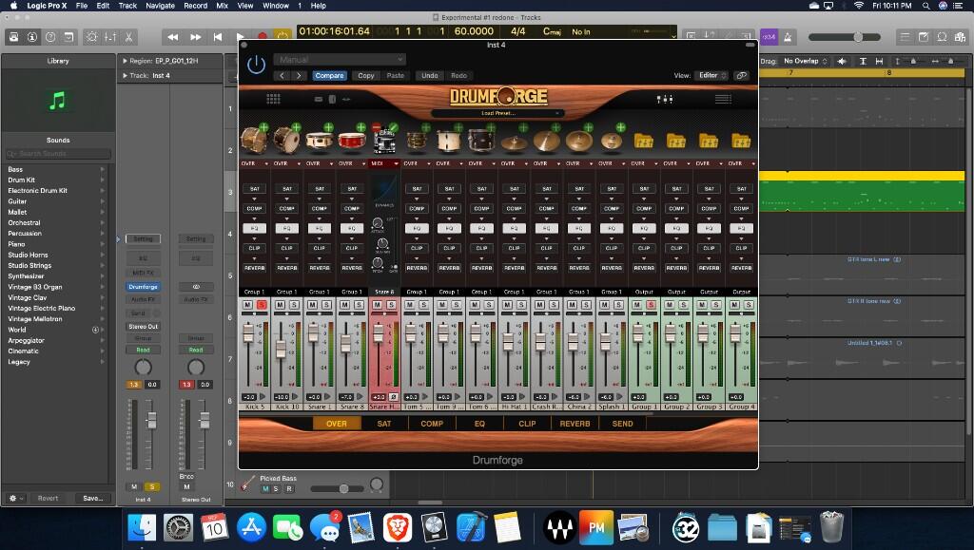The height and width of the screenshot is (550, 974).
Task: Click the Kick 10 volume fader
Action: pyautogui.click(x=281, y=350)
